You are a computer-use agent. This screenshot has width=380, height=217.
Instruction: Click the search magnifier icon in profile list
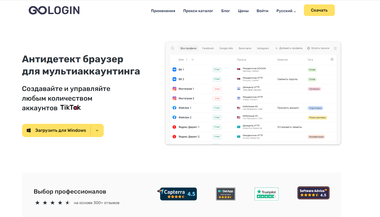pyautogui.click(x=173, y=48)
